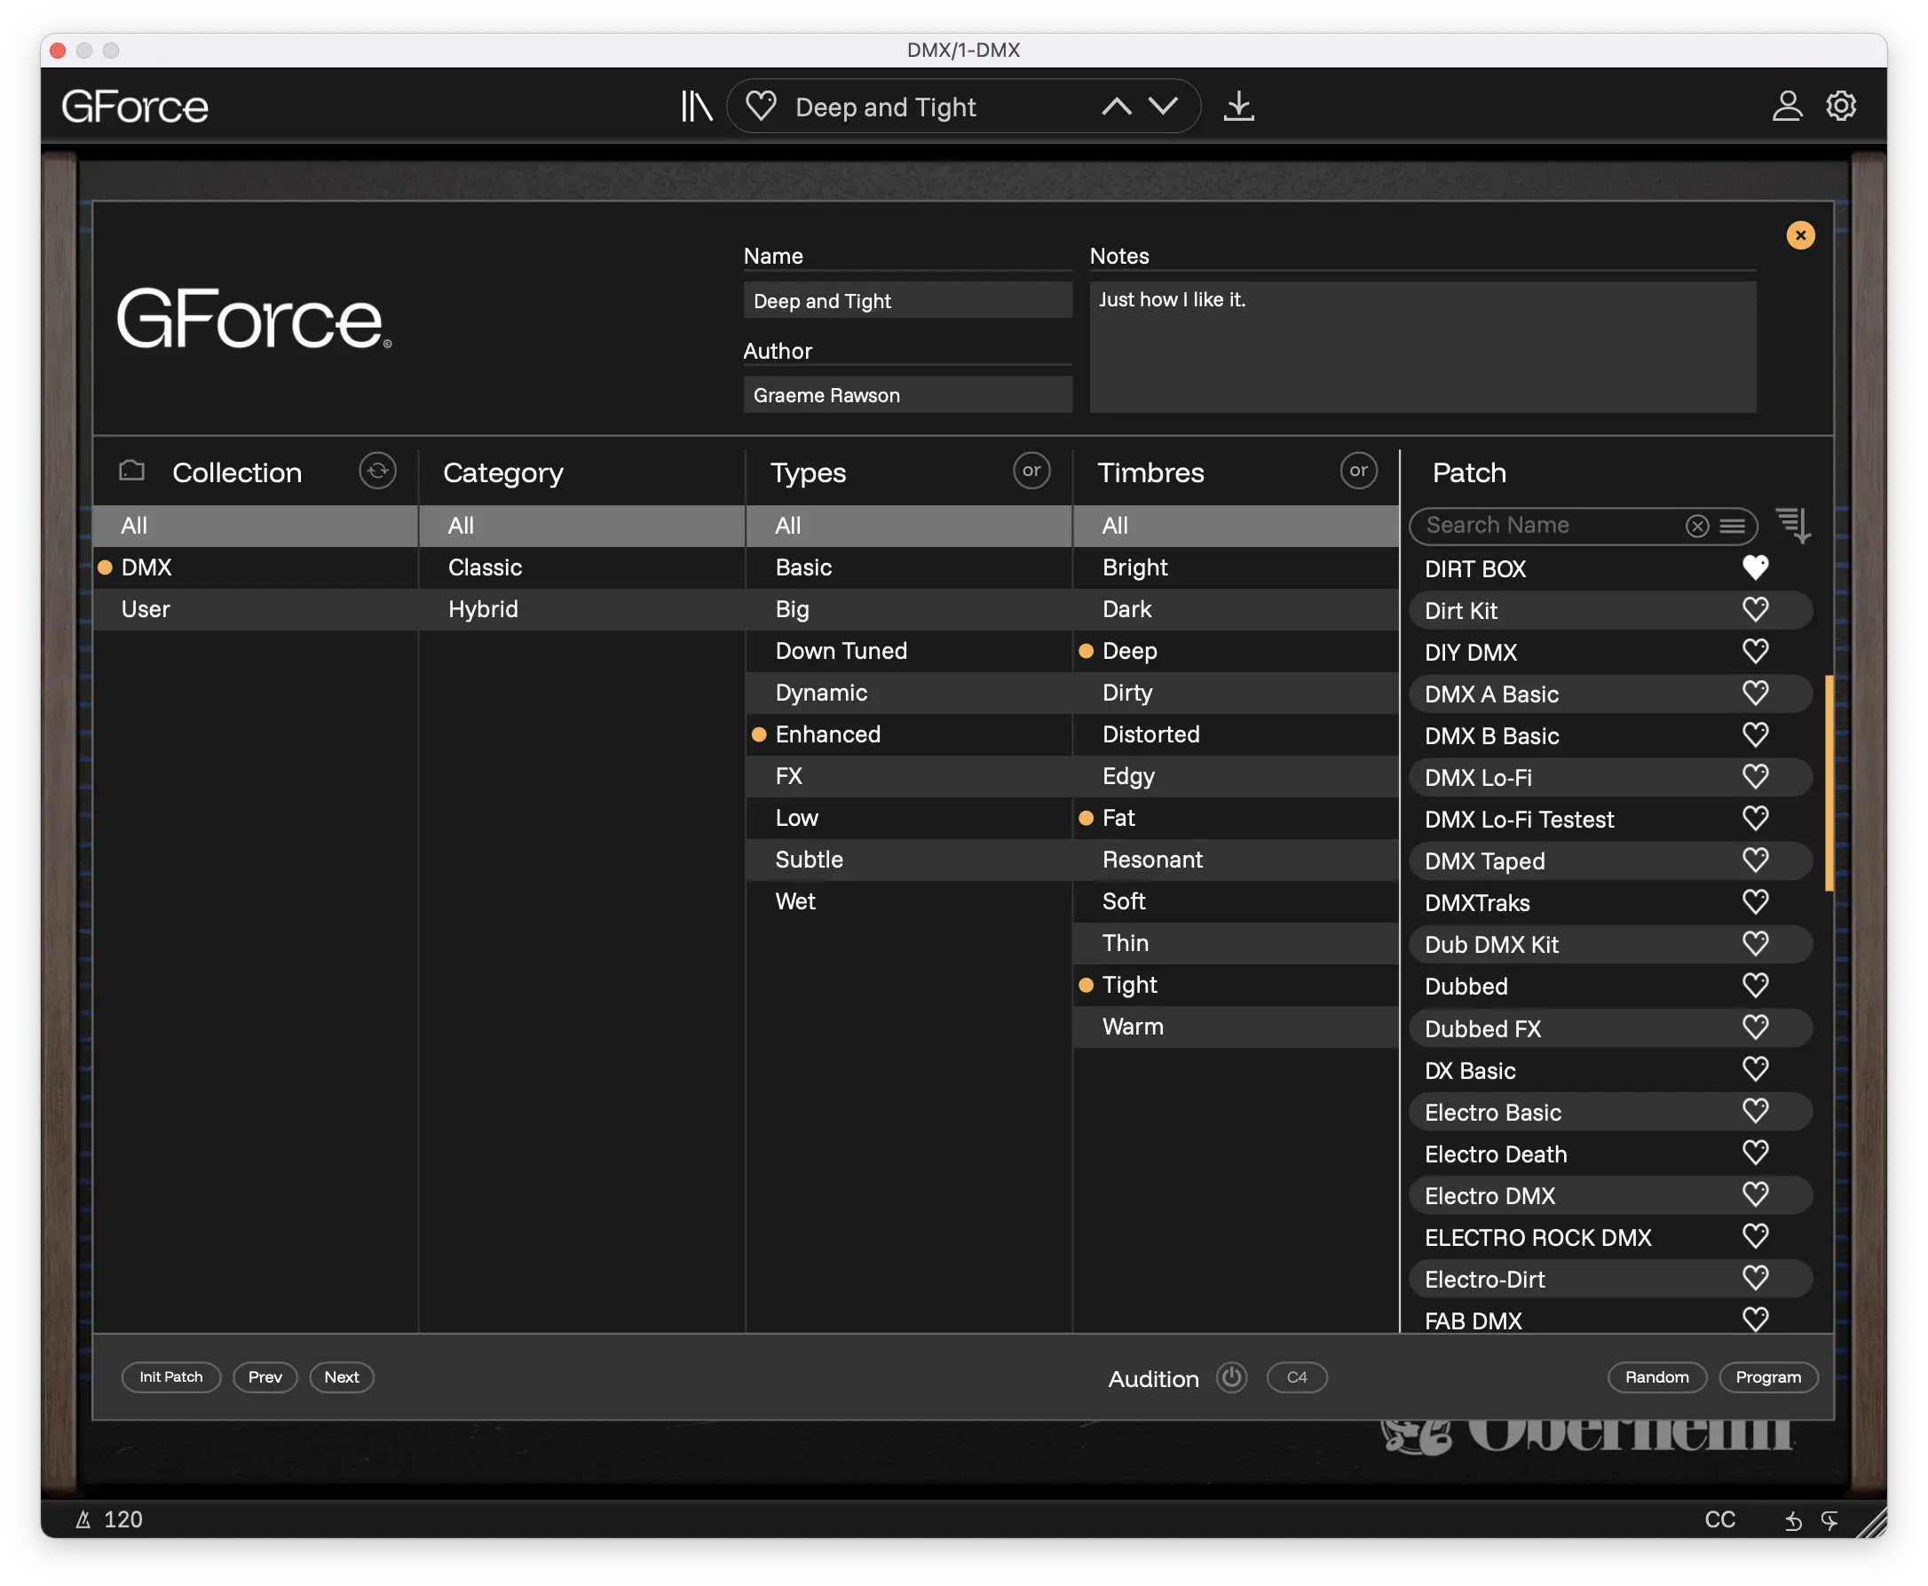Open the settings gear icon
Screen dimensions: 1928x1586
click(x=1841, y=106)
